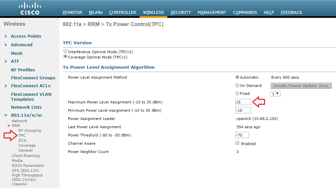Open the Fixed power level dropdown

click(x=275, y=94)
